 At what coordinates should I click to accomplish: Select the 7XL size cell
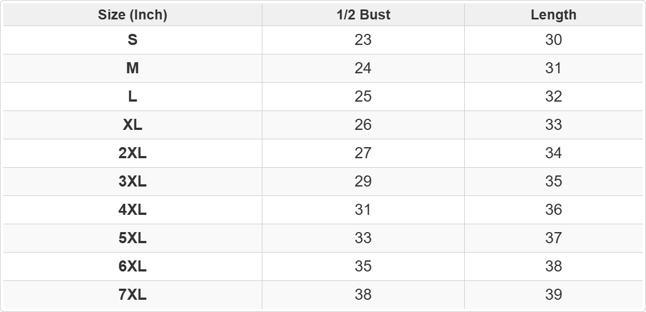coord(133,295)
